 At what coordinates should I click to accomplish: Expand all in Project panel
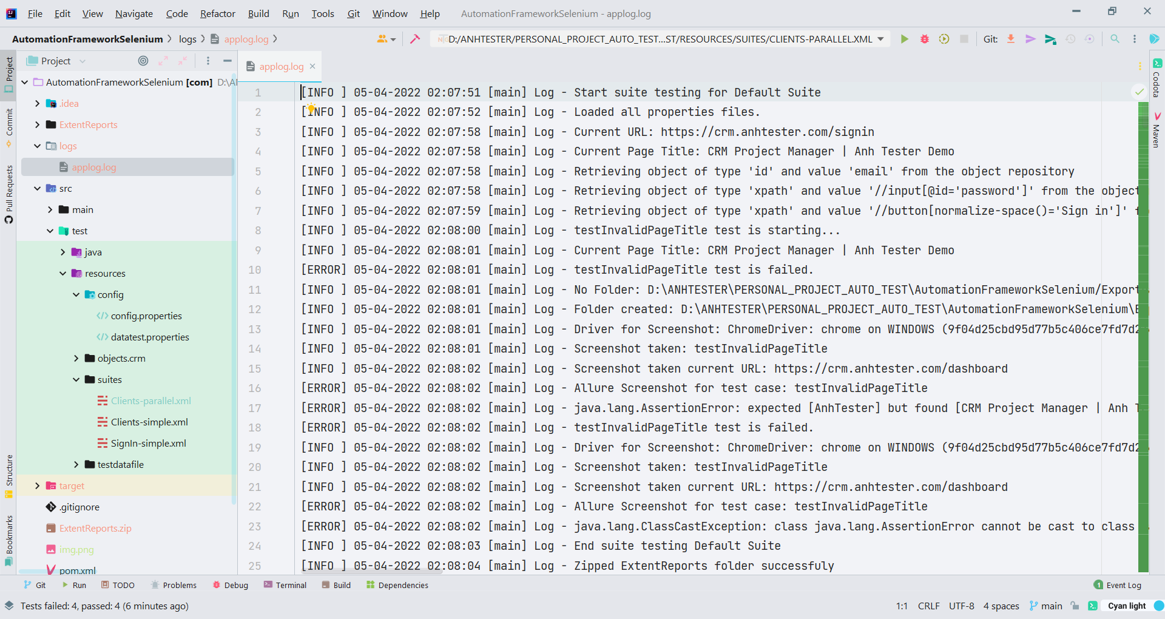point(163,61)
